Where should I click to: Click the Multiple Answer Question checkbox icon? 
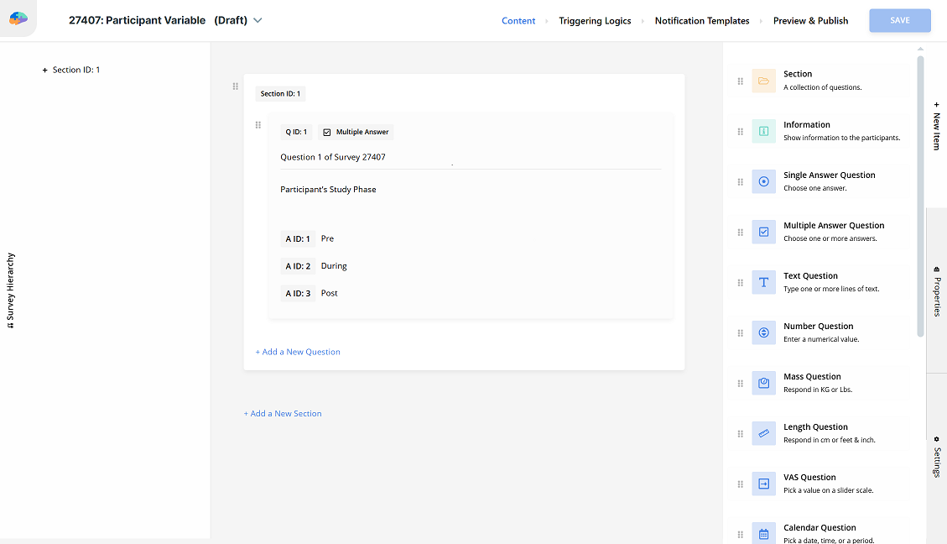coord(763,232)
